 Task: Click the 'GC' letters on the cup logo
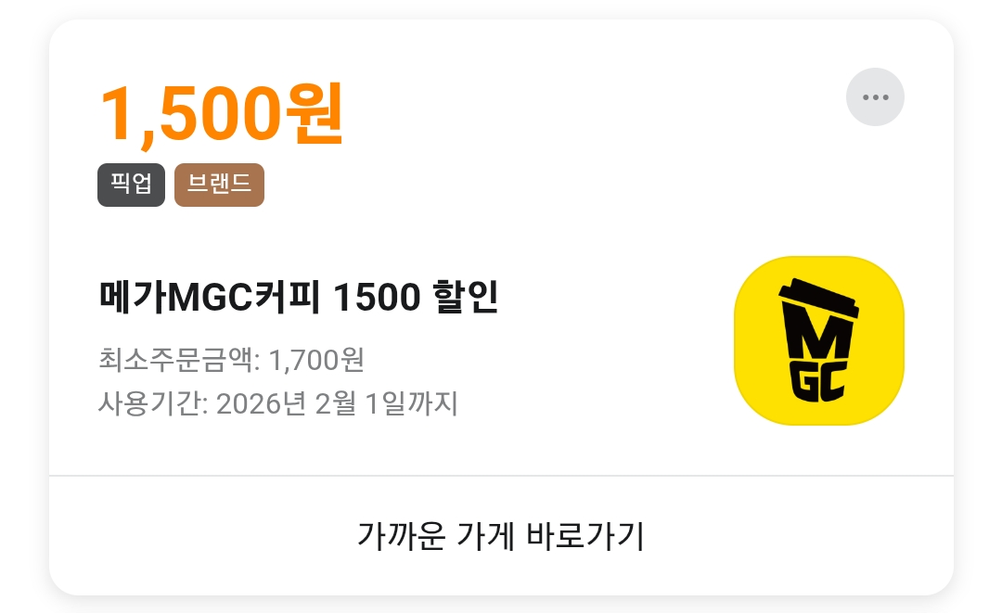[818, 382]
